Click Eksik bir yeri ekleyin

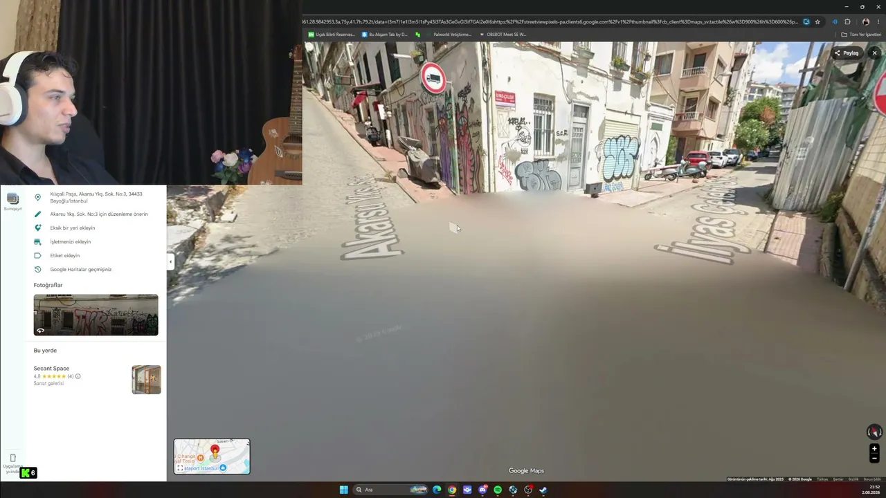pyautogui.click(x=73, y=228)
